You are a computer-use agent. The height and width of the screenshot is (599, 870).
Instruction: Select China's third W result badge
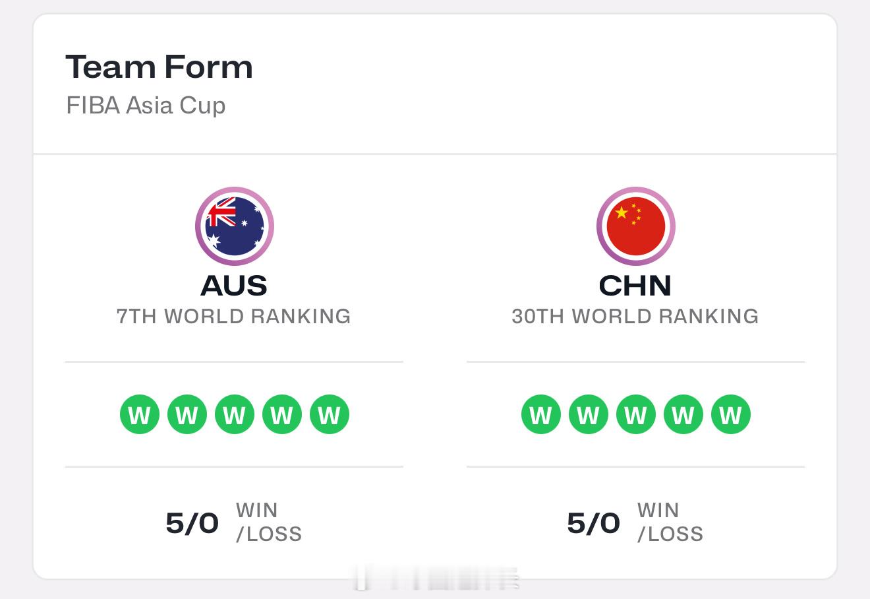pyautogui.click(x=636, y=414)
